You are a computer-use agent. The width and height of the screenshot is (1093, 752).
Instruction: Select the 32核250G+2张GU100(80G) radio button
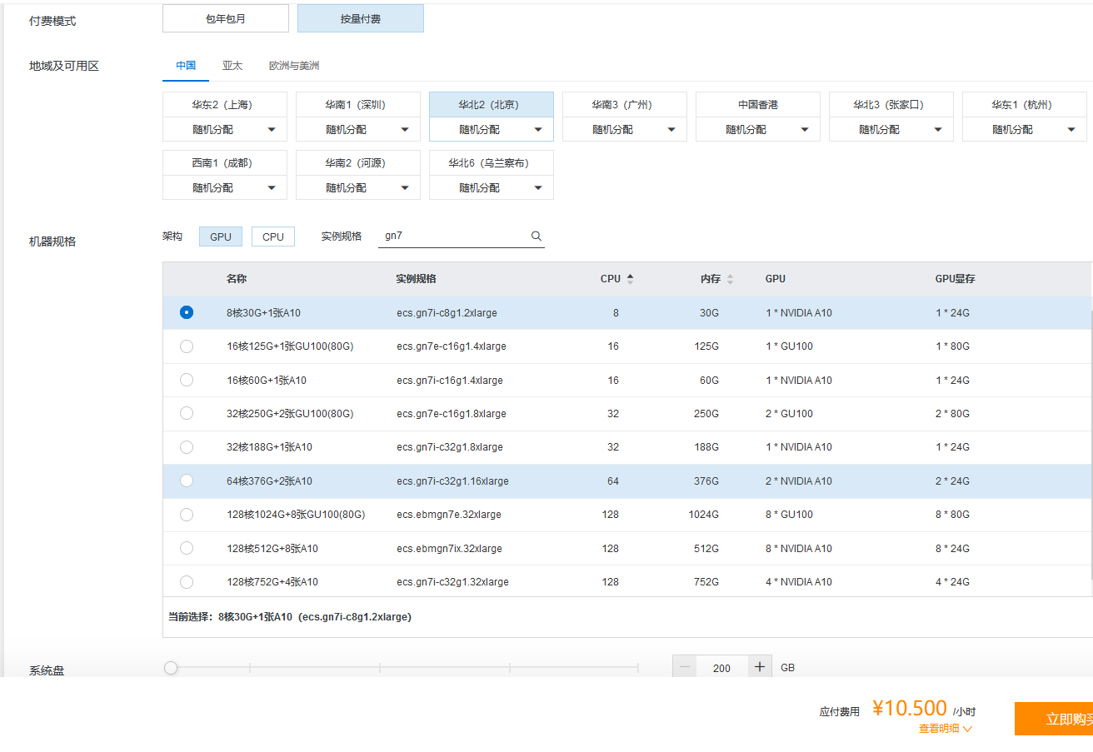point(187,413)
